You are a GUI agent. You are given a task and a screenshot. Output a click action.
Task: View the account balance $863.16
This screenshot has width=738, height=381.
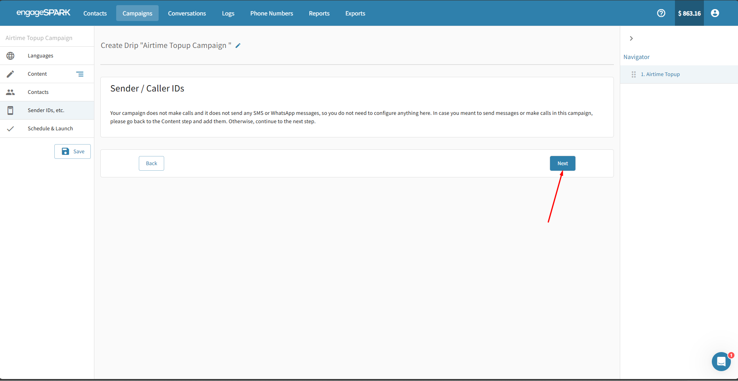coord(689,13)
